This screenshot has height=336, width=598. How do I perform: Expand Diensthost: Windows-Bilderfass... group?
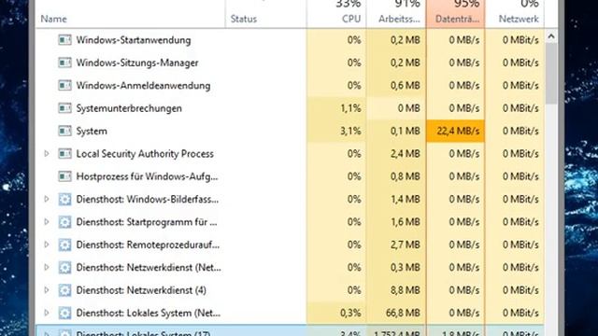(47, 199)
